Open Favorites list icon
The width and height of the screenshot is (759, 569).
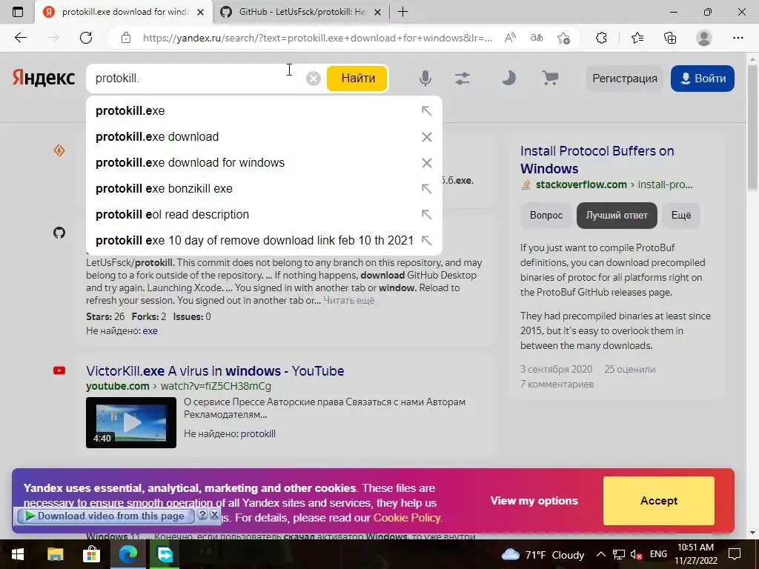click(637, 38)
